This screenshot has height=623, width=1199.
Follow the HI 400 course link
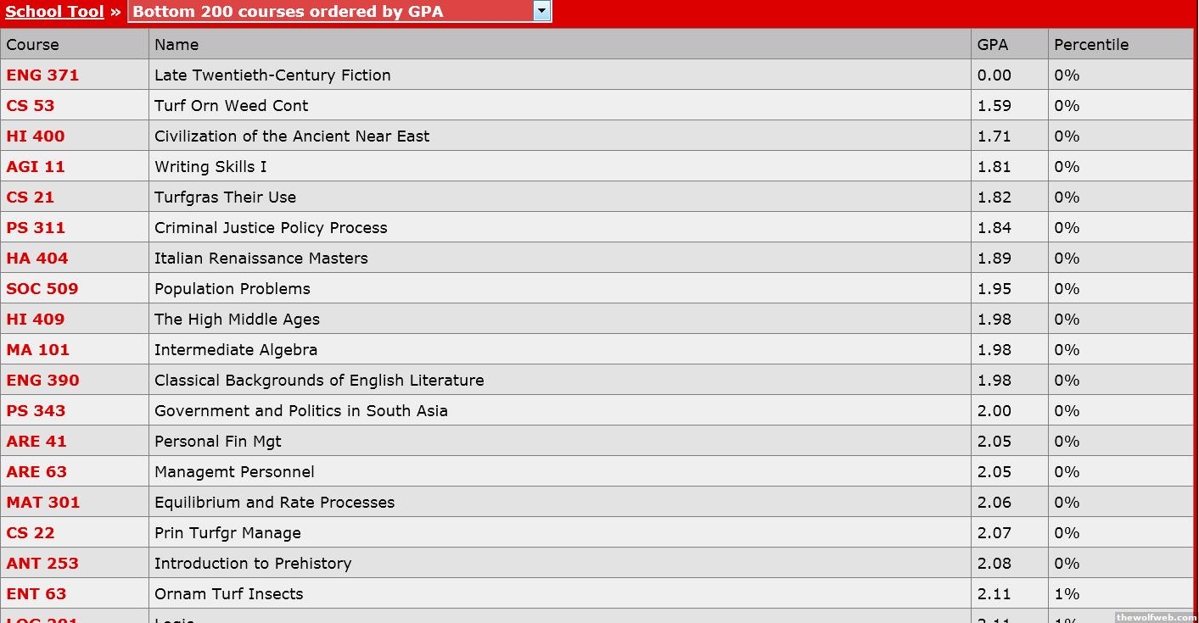point(35,136)
